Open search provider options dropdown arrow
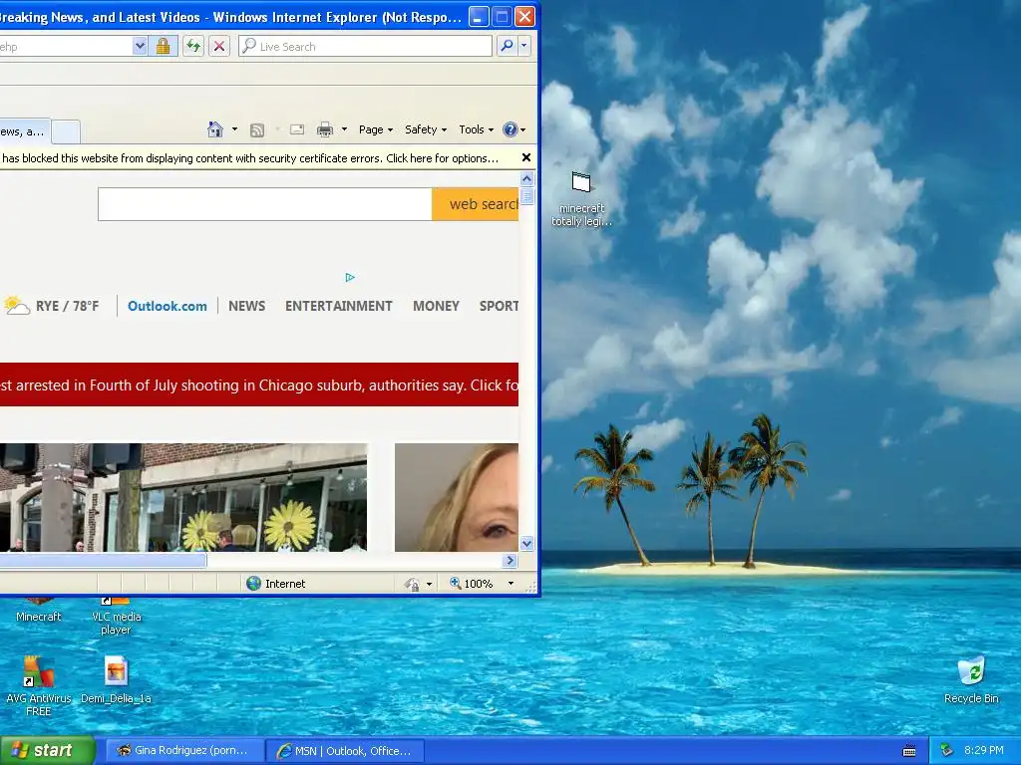Screen dimensions: 1021x765 click(x=523, y=46)
